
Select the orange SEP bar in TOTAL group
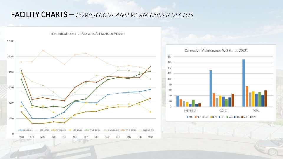tap(247, 97)
